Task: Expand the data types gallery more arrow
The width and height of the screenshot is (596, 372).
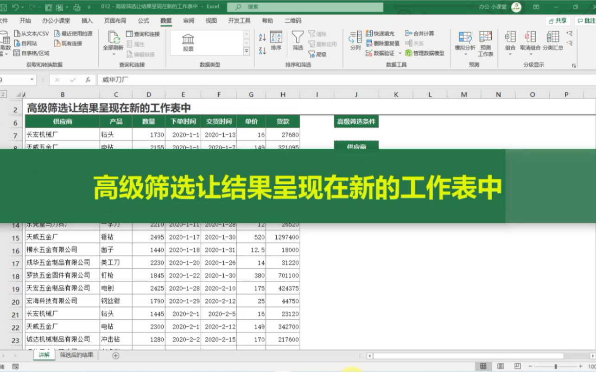Action: click(x=247, y=51)
